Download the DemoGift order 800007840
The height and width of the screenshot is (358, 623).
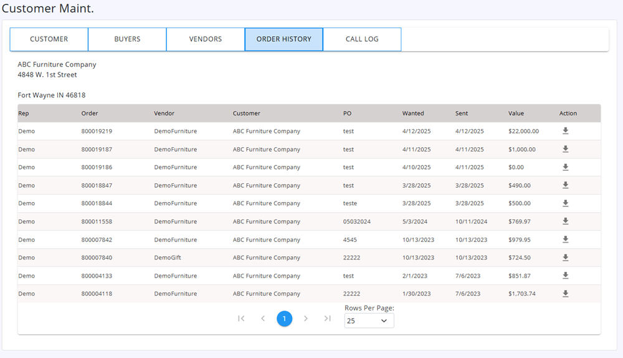565,258
